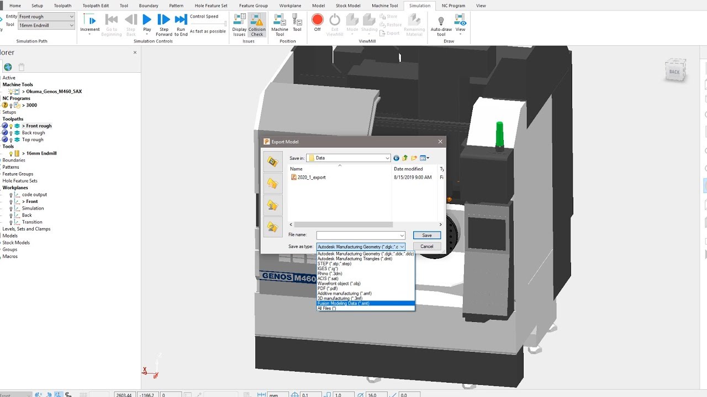Viewport: 707px width, 397px height.
Task: Switch to the Machine Tool ribbon tab
Action: point(384,6)
